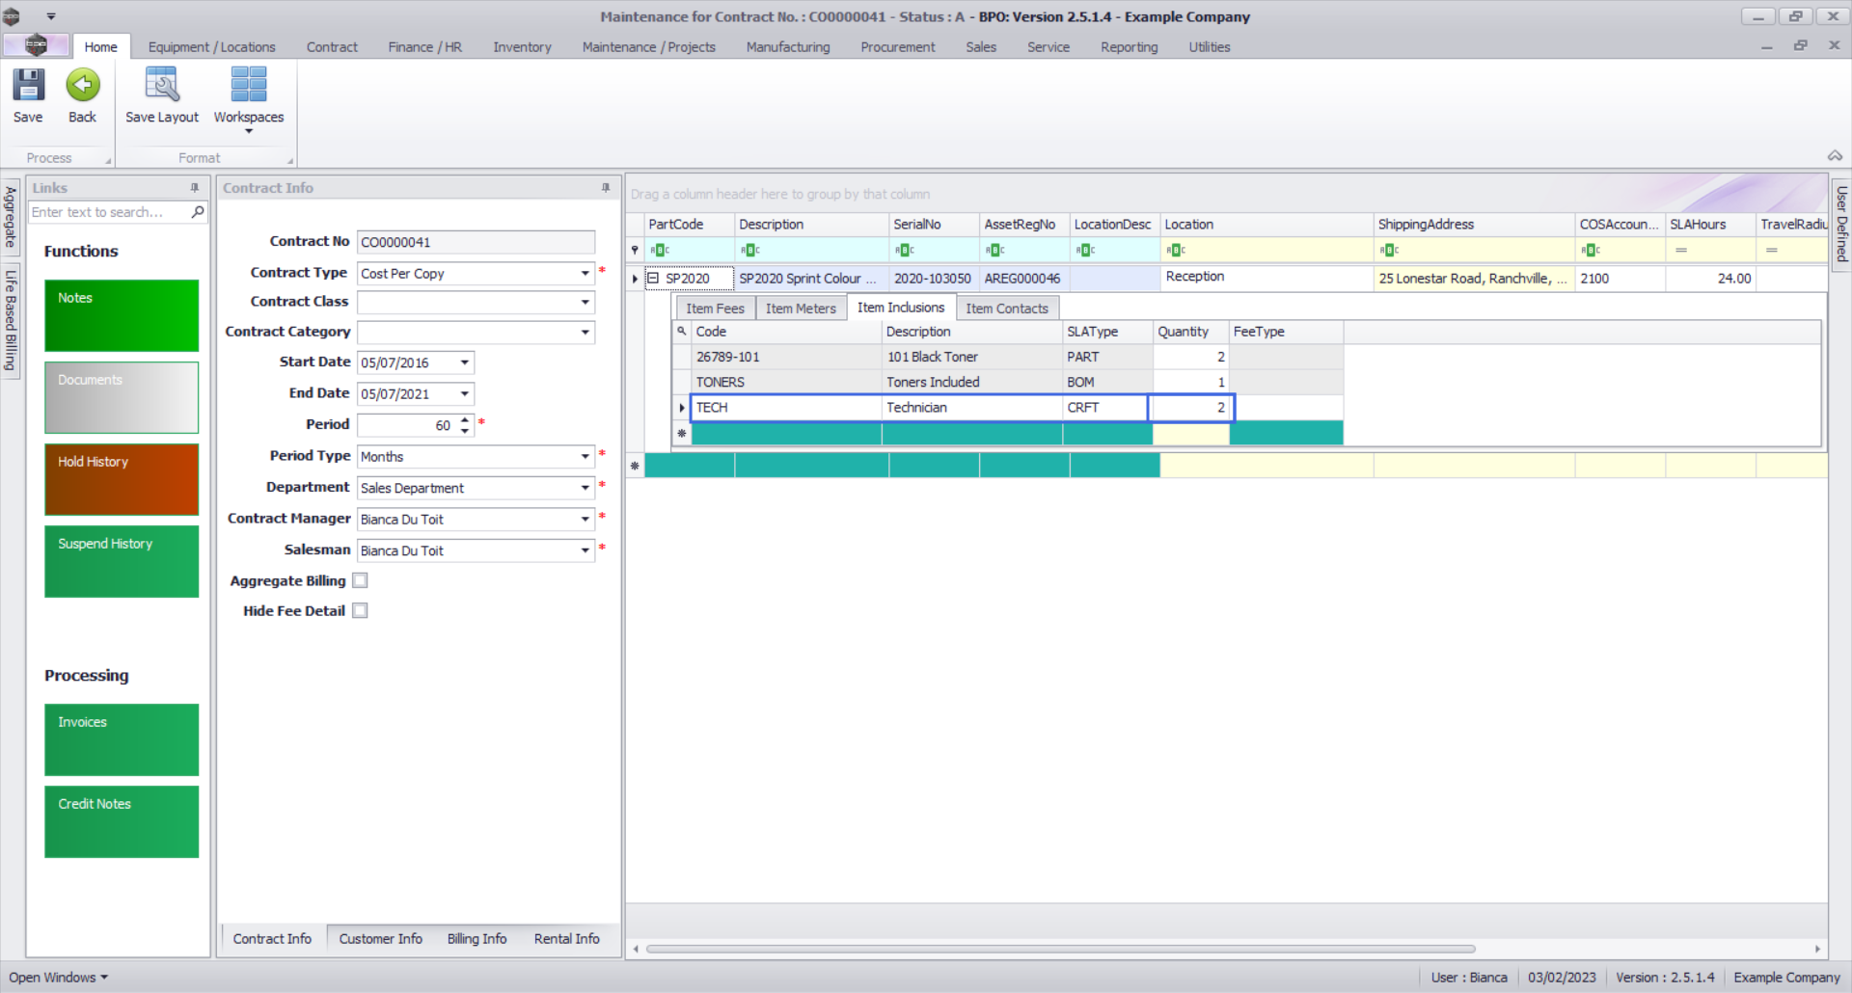Enable the Aggregate Billing checkbox

pyautogui.click(x=360, y=580)
